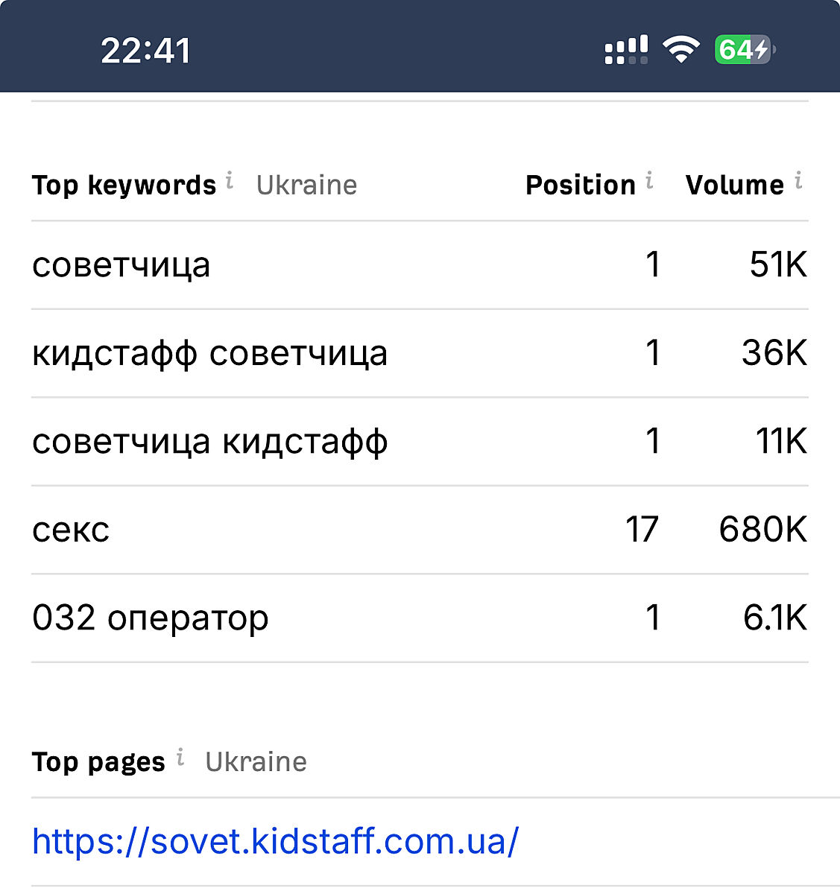Tap the Position column header
This screenshot has height=894, width=840.
click(580, 185)
